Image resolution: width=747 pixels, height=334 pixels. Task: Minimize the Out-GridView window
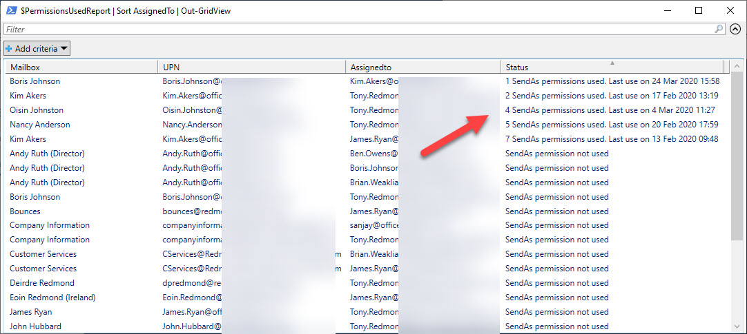(666, 10)
